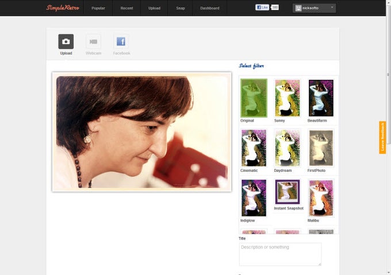391x275 pixels.
Task: Click the main portrait photo preview
Action: 141,132
